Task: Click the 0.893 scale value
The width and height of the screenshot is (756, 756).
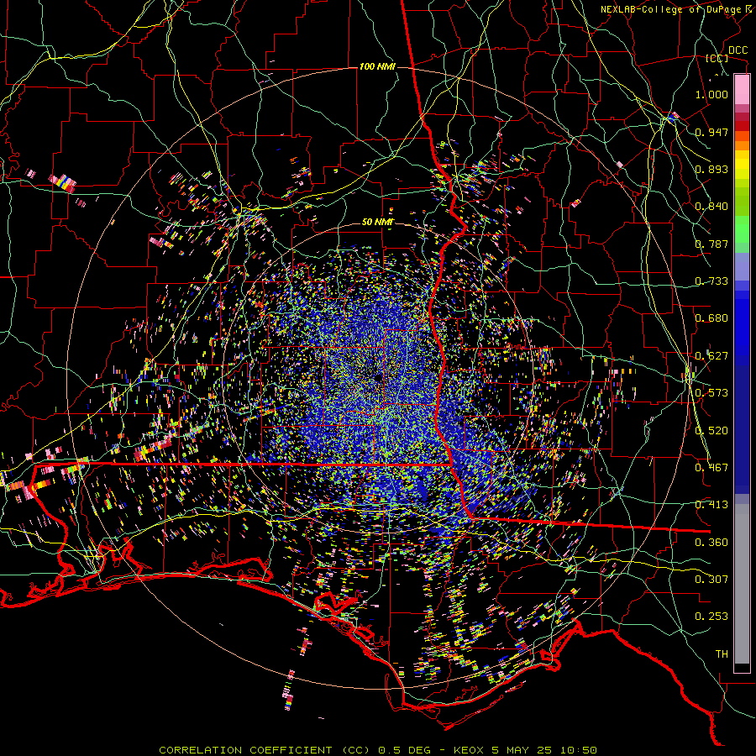Action: pos(711,169)
